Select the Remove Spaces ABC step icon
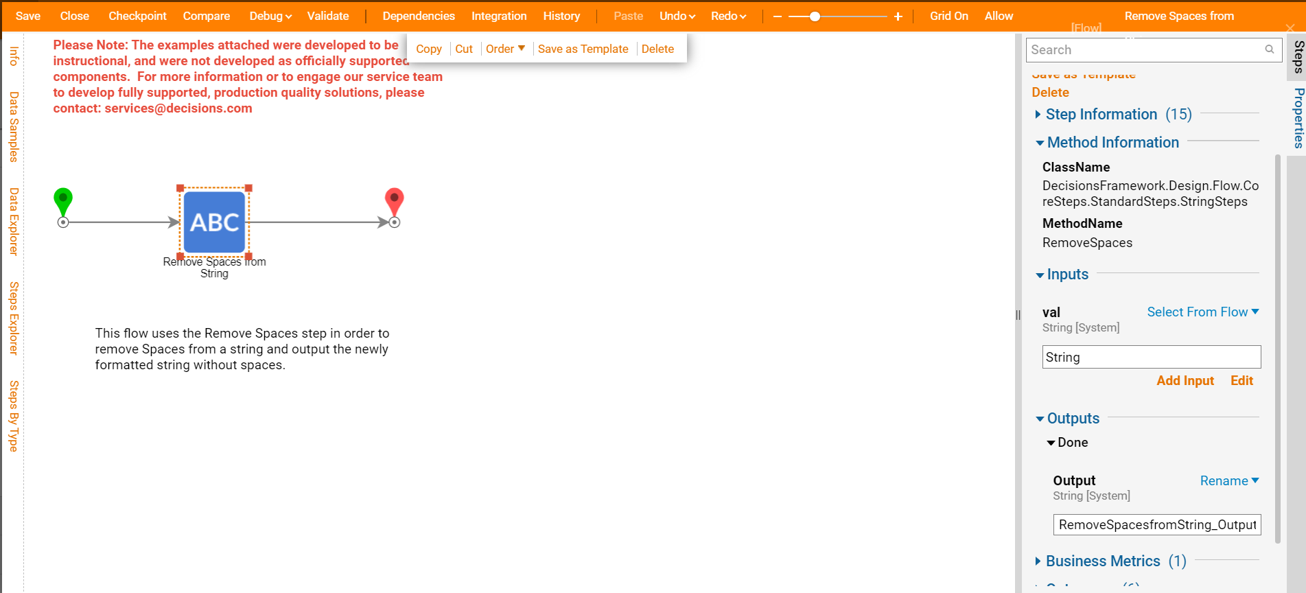The width and height of the screenshot is (1306, 593). pyautogui.click(x=214, y=222)
